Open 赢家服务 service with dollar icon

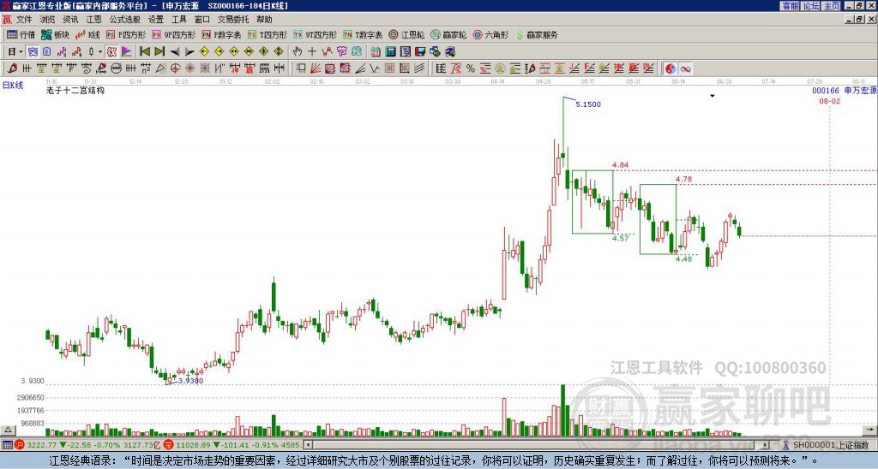tap(537, 34)
